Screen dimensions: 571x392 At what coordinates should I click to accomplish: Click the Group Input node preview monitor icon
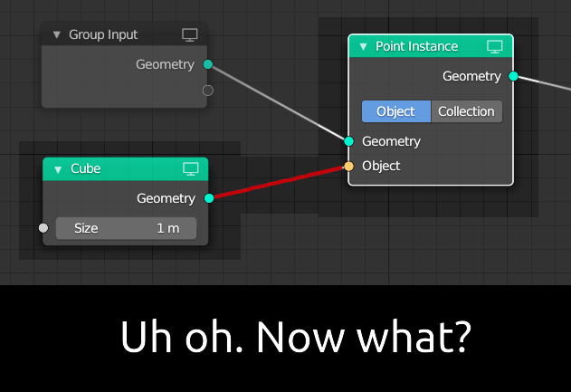pyautogui.click(x=190, y=35)
